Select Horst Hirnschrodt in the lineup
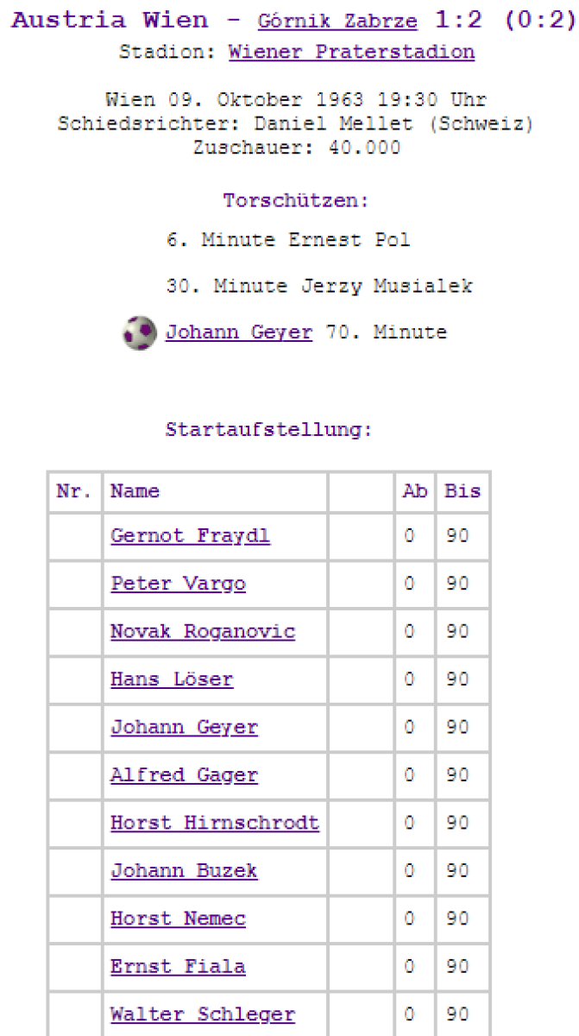Image resolution: width=579 pixels, height=1036 pixels. [x=215, y=823]
